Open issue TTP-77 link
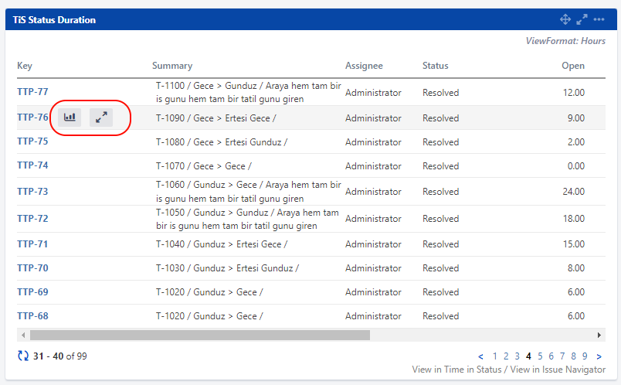 click(x=32, y=92)
